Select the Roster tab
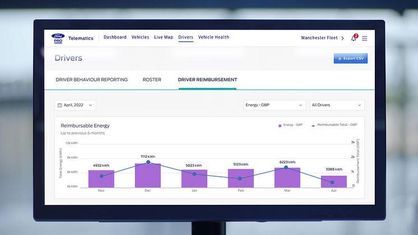418x235 pixels. pyautogui.click(x=152, y=80)
